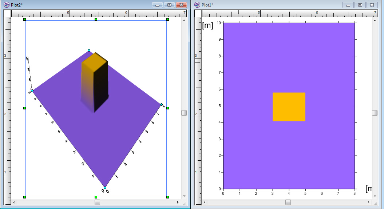Image resolution: width=384 pixels, height=209 pixels.
Task: Activate Plot1 by clicking its title bar
Action: tap(273, 5)
